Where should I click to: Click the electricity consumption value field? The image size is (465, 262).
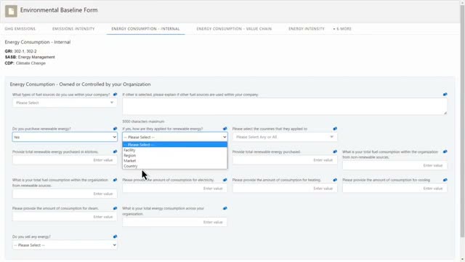174,188
